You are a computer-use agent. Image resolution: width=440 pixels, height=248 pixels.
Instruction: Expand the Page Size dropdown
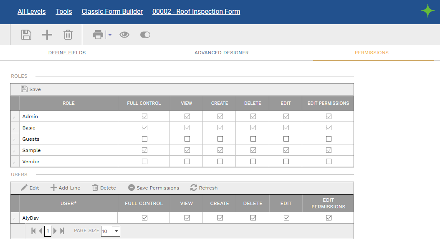click(116, 231)
